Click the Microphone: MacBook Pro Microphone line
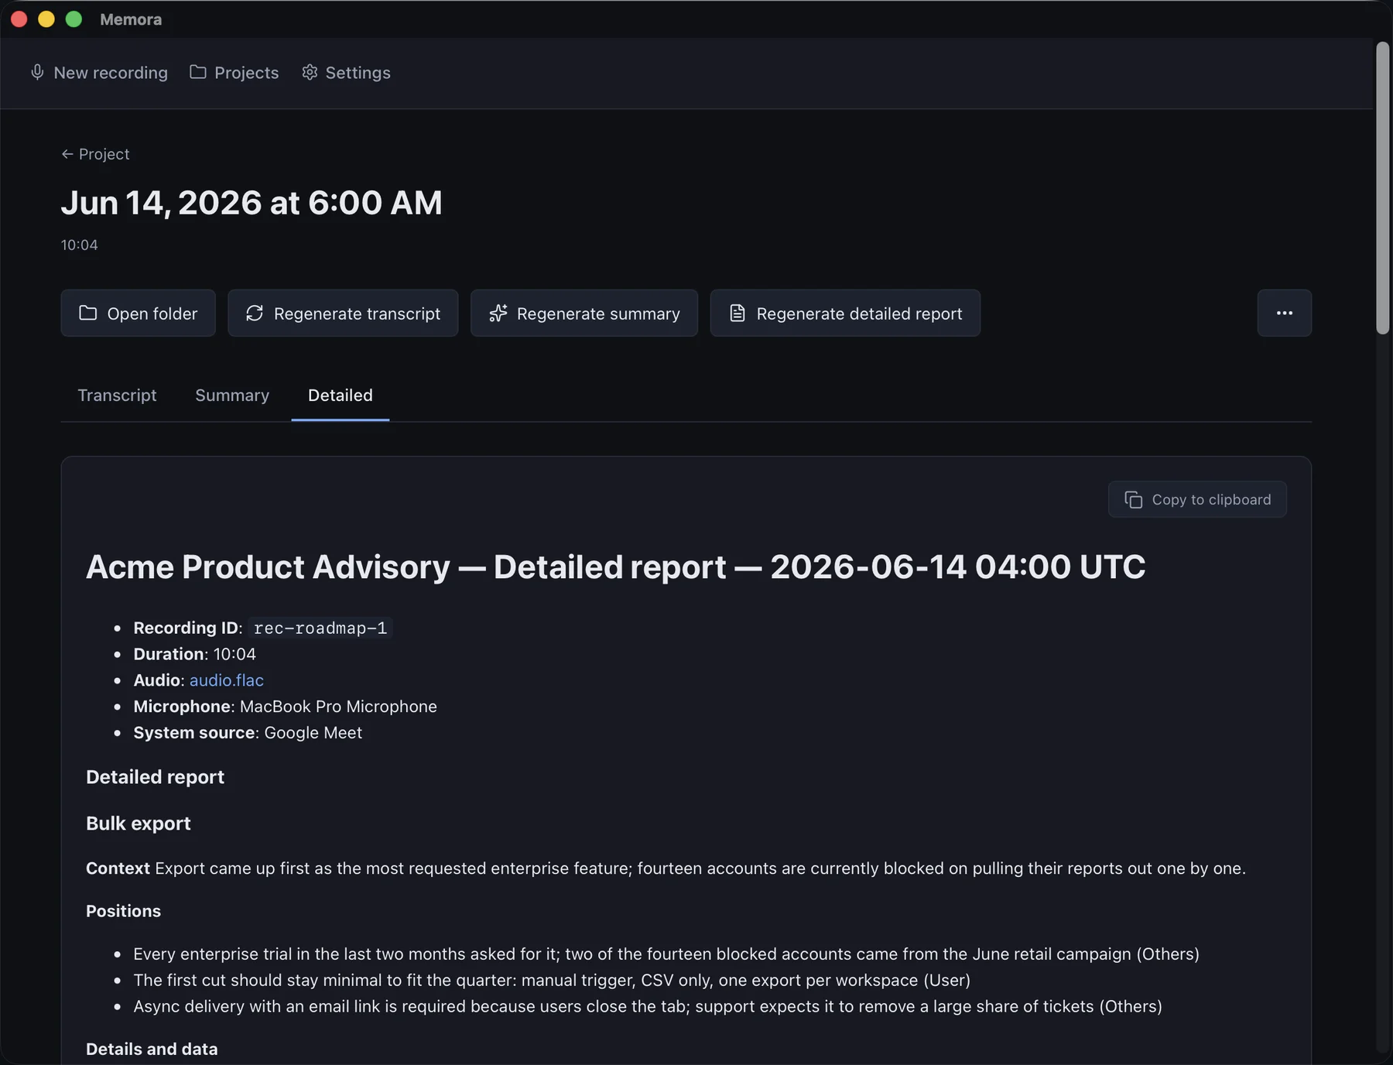This screenshot has width=1393, height=1065. point(285,707)
